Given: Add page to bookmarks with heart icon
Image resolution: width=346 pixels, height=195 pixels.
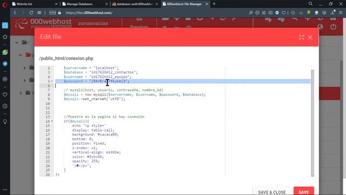Looking at the screenshot, I should [284, 13].
